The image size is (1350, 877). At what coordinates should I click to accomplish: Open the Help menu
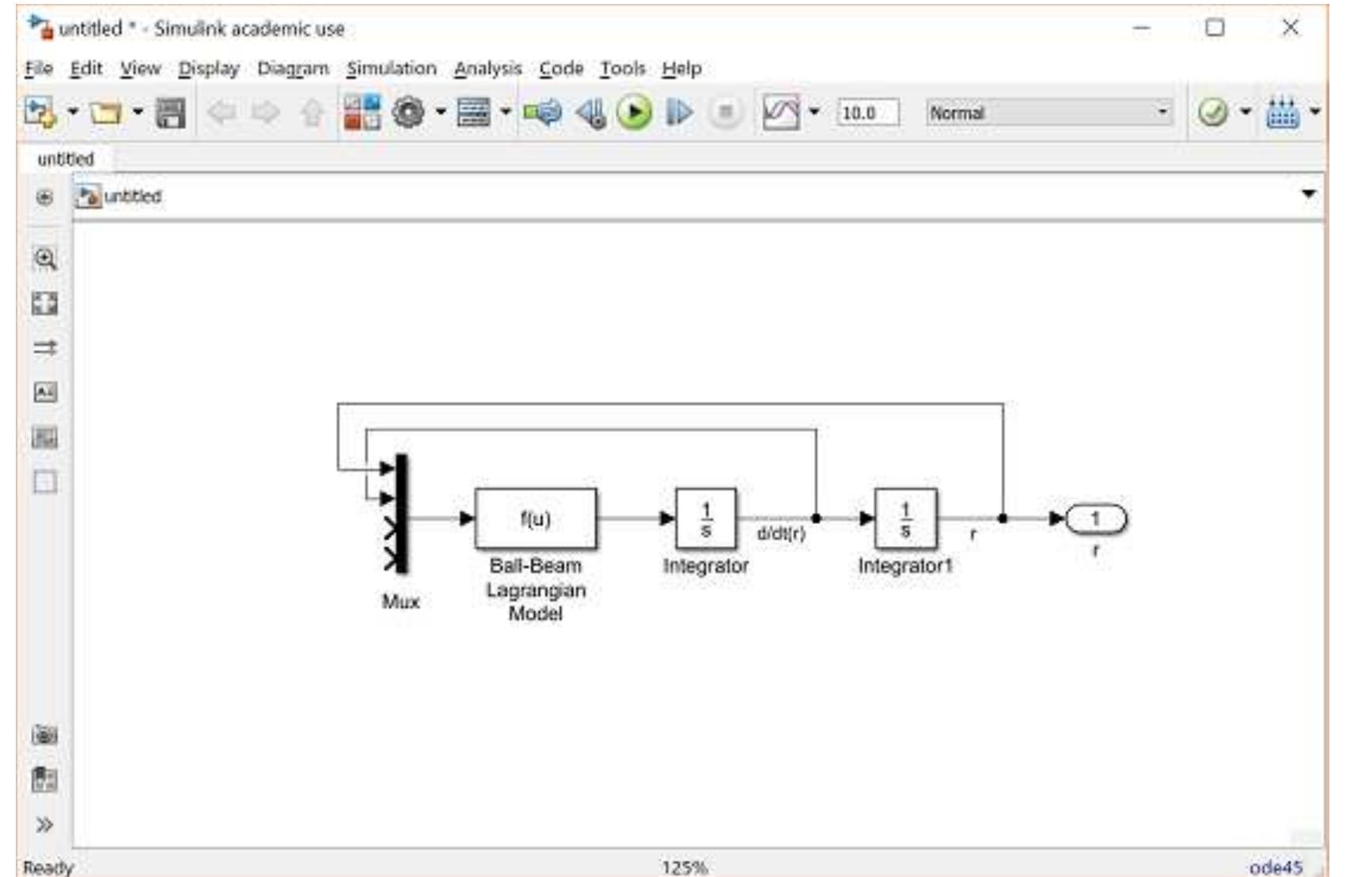pos(682,69)
